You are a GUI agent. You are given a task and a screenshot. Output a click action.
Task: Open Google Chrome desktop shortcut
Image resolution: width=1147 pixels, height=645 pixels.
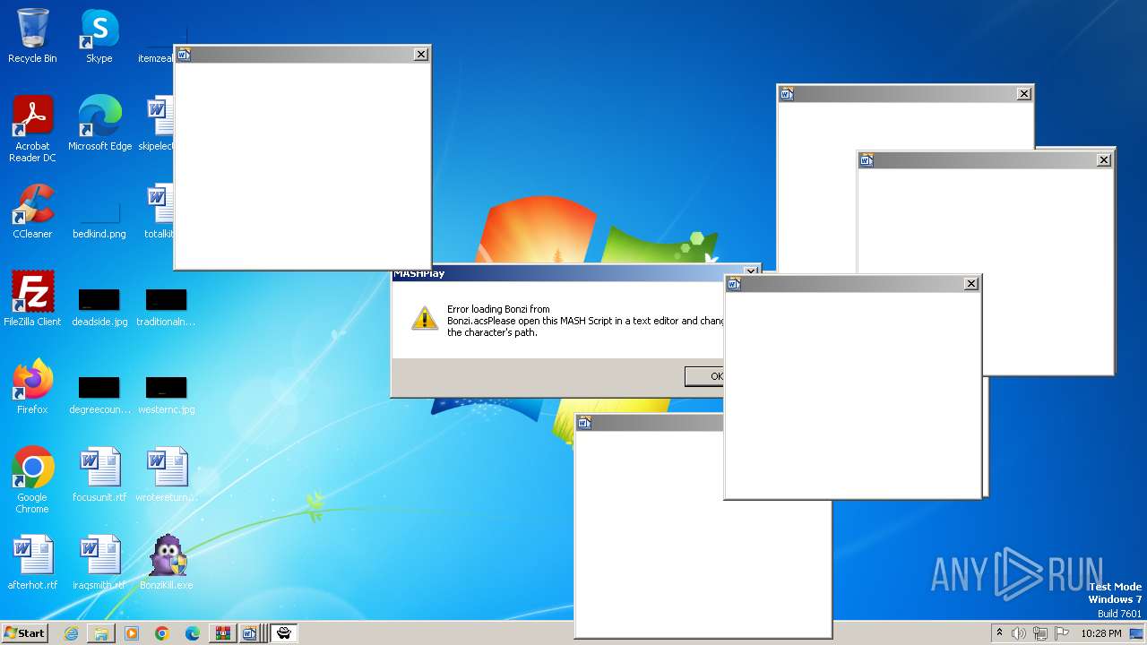(x=32, y=479)
